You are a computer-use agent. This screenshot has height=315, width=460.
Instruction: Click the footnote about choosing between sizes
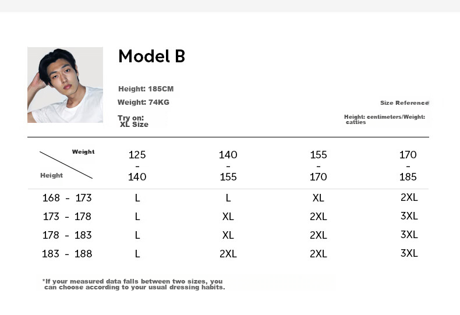134,284
